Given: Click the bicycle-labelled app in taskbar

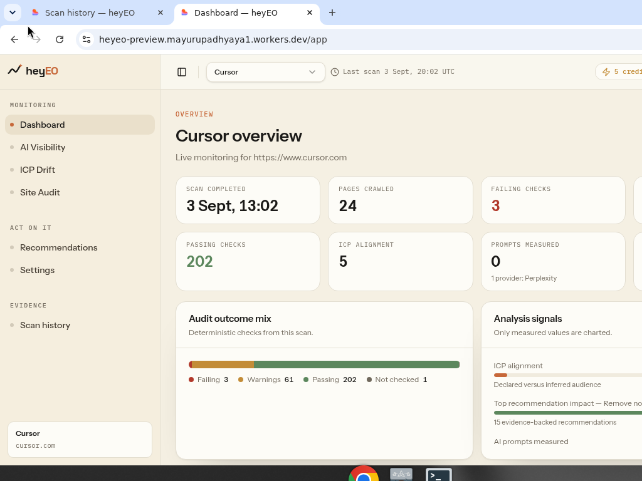Looking at the screenshot, I should point(401,475).
